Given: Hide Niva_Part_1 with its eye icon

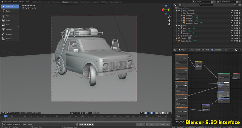Looking at the screenshot, I should click(x=234, y=15).
